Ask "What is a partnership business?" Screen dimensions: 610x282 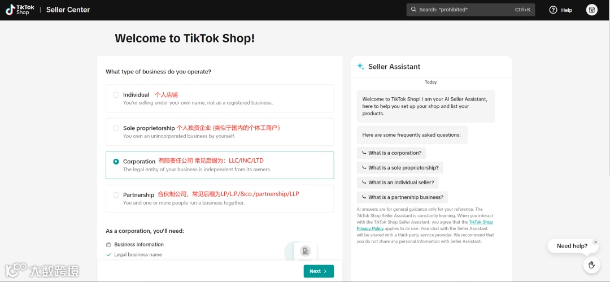click(402, 197)
